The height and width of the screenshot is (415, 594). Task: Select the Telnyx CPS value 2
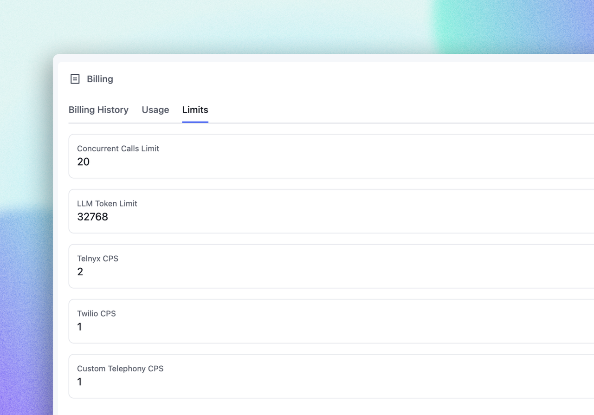(x=80, y=272)
